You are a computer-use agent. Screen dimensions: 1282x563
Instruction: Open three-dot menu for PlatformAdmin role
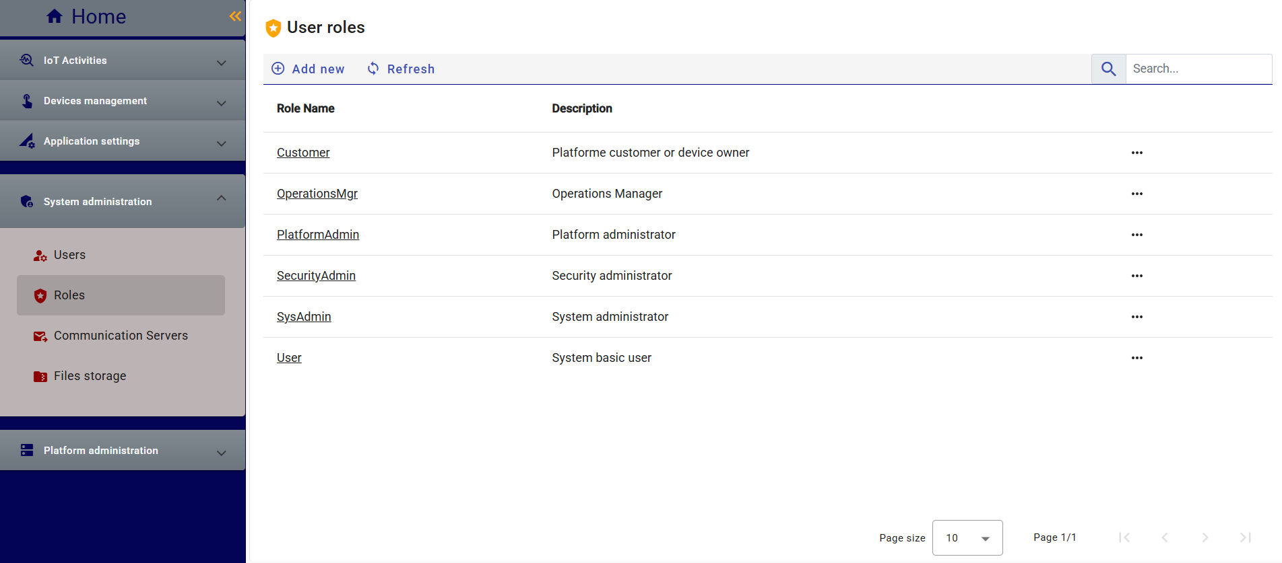pyautogui.click(x=1136, y=235)
